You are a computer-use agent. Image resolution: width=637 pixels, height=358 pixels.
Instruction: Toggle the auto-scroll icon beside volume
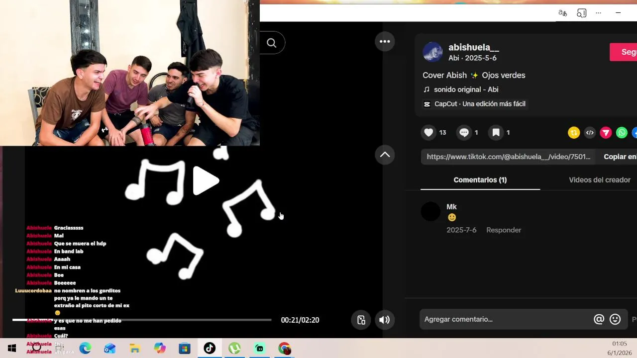click(x=361, y=320)
